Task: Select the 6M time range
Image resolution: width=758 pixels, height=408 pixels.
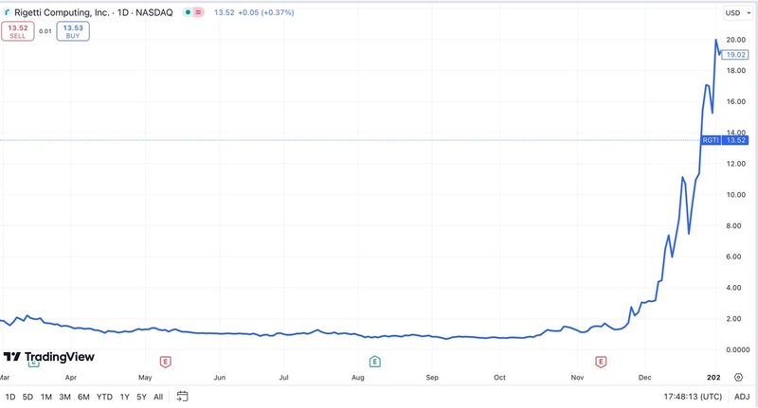Action: pyautogui.click(x=82, y=396)
